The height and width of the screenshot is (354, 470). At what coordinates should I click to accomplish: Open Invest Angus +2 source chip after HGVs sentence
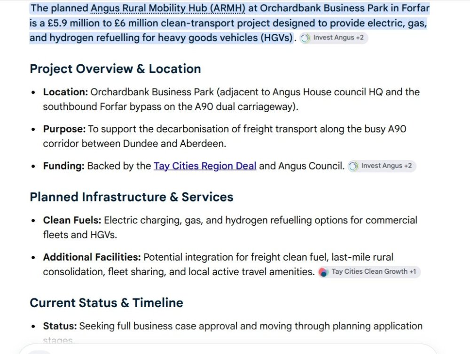coord(334,38)
